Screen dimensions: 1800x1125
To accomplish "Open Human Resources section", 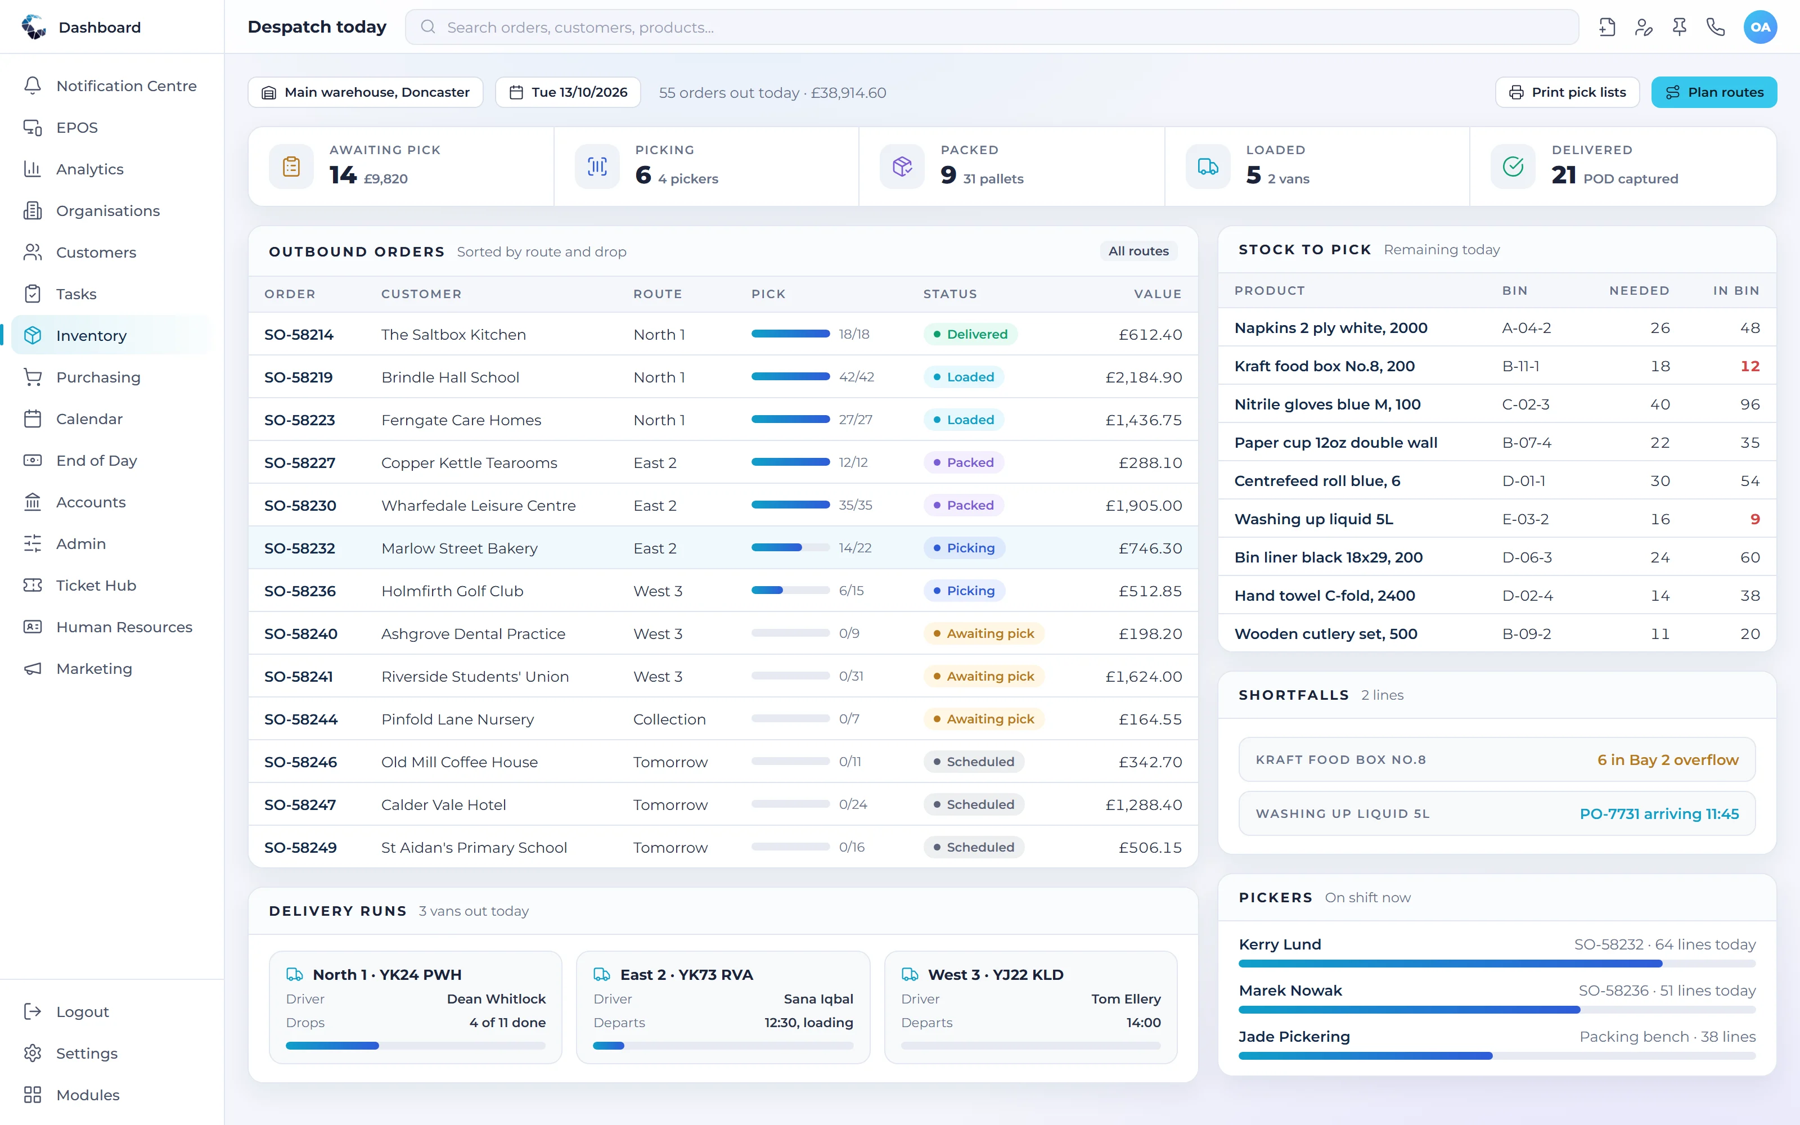I will tap(111, 627).
